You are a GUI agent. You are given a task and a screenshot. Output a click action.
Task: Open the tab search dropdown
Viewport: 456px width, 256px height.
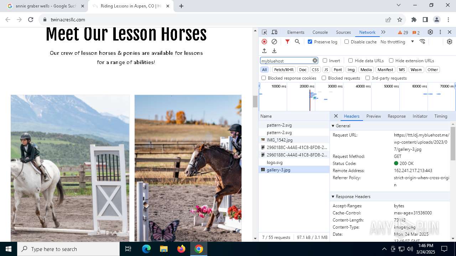pos(399,5)
